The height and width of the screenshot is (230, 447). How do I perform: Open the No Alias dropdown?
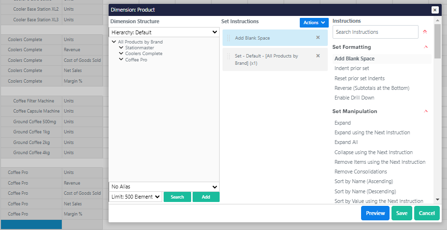coord(164,187)
